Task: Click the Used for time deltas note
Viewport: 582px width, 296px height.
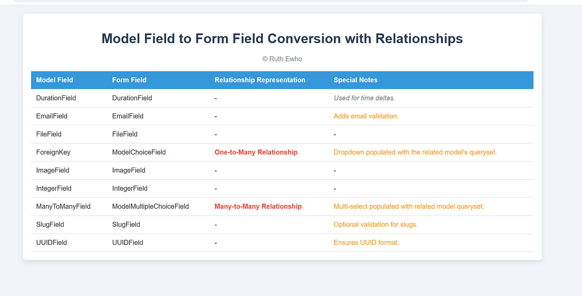Action: click(364, 98)
